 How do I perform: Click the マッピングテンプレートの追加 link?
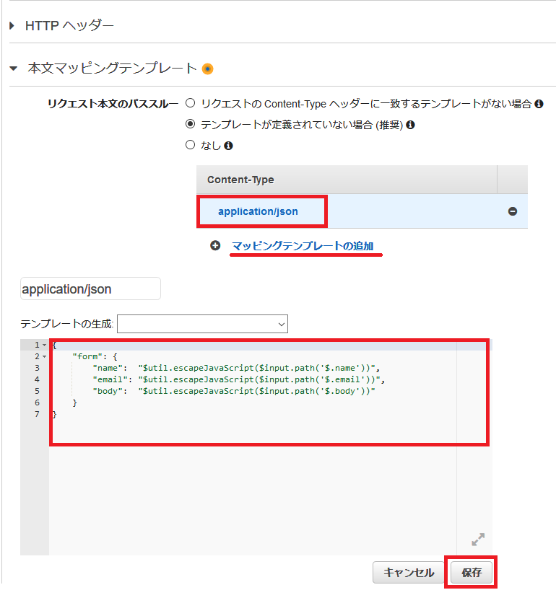pos(303,246)
